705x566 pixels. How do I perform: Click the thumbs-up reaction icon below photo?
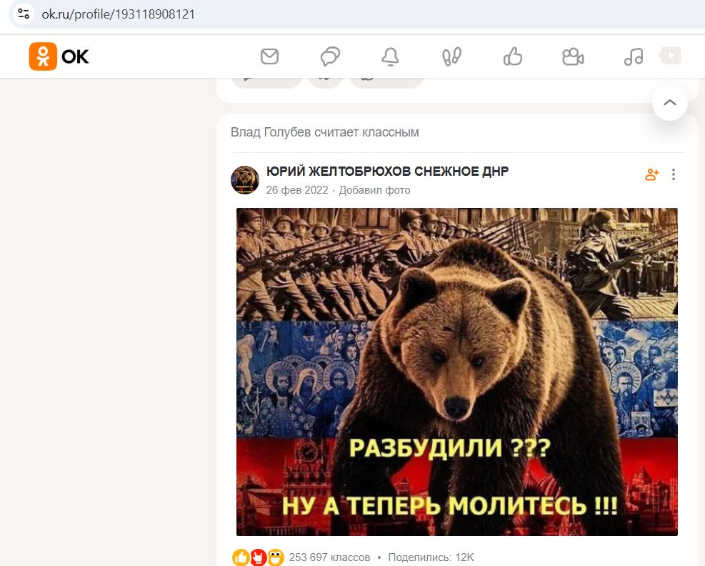241,557
